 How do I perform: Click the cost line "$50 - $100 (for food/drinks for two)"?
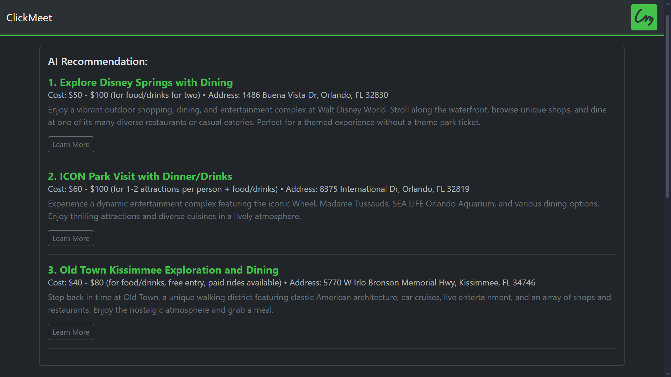click(x=135, y=95)
